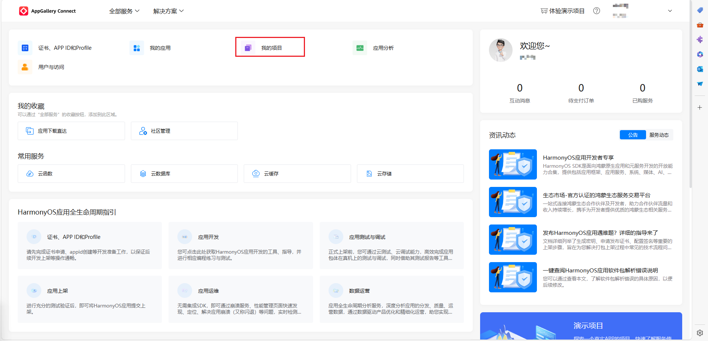Expand the 解决方案 dropdown menu
708x341 pixels.
coord(169,11)
